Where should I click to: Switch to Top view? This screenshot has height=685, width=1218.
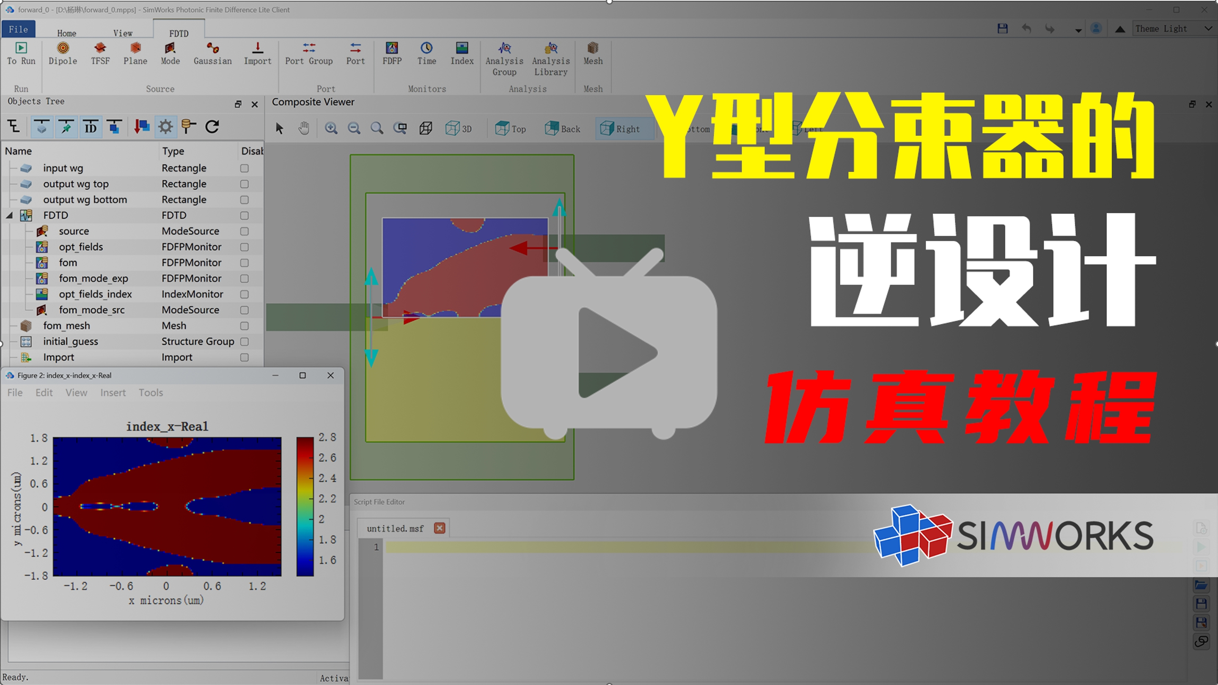[511, 129]
